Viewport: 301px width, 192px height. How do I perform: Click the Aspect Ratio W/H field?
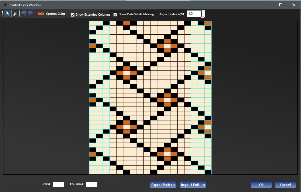click(x=194, y=14)
